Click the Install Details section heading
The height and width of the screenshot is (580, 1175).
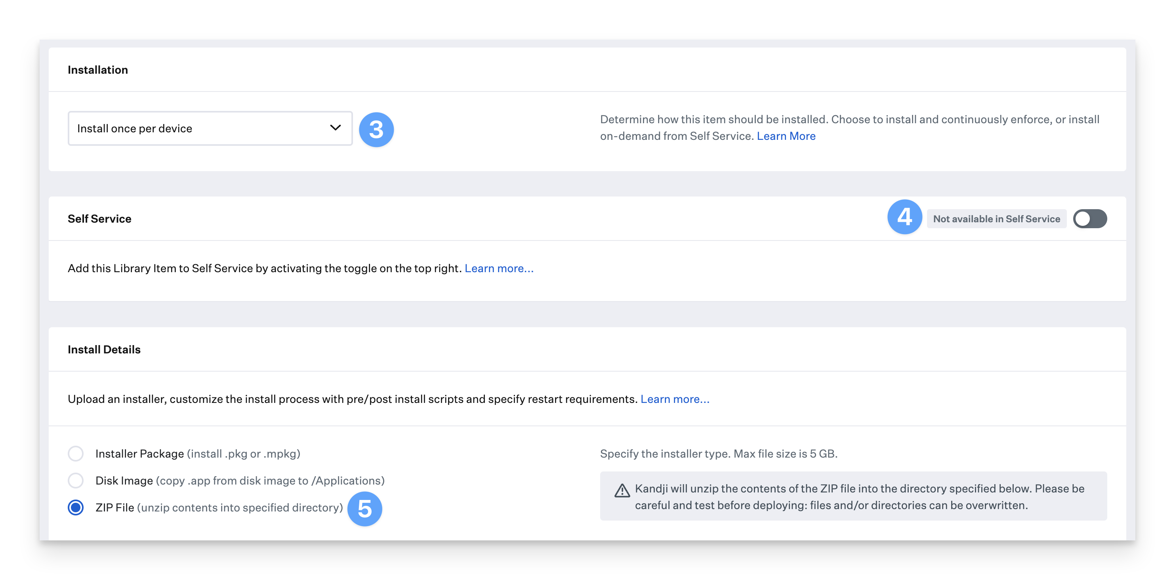pos(104,349)
